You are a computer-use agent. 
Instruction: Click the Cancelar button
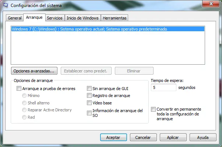tap(143, 137)
